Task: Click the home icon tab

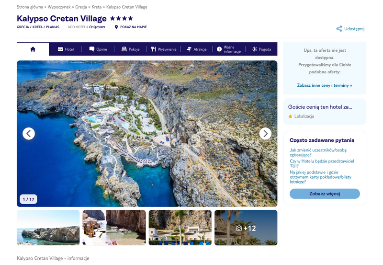Action: (x=33, y=49)
